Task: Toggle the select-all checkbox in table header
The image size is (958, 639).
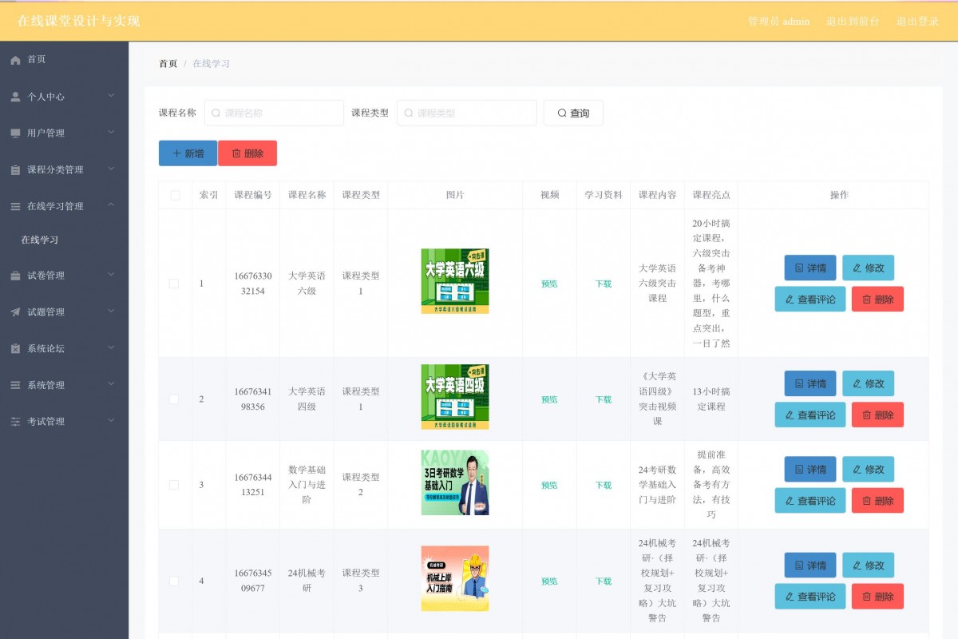Action: click(175, 194)
